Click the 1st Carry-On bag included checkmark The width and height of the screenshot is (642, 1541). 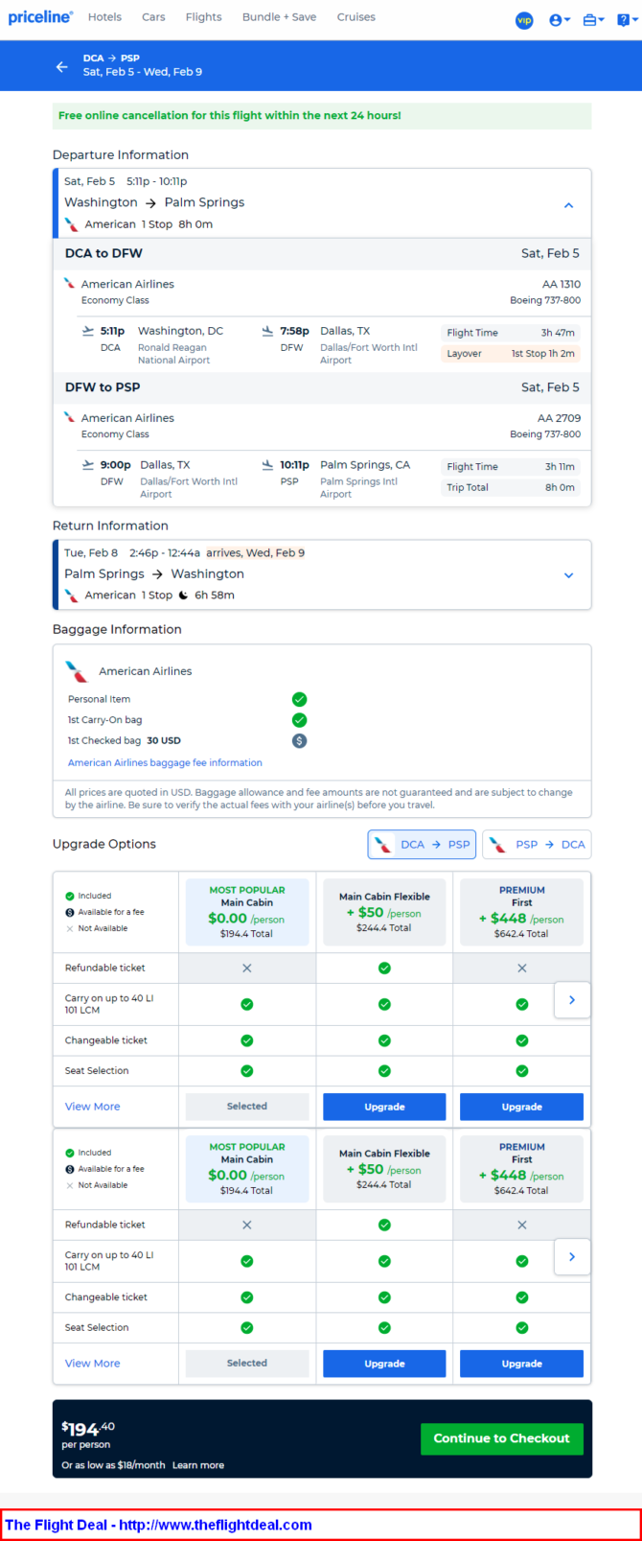point(299,720)
